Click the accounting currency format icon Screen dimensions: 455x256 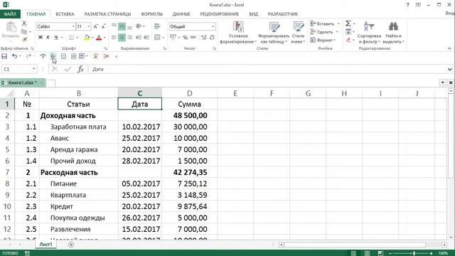click(x=173, y=37)
